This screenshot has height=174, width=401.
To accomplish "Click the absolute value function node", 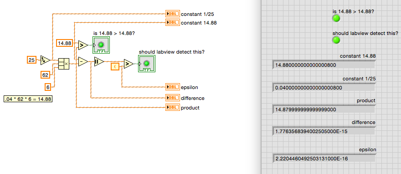I will click(99, 61).
